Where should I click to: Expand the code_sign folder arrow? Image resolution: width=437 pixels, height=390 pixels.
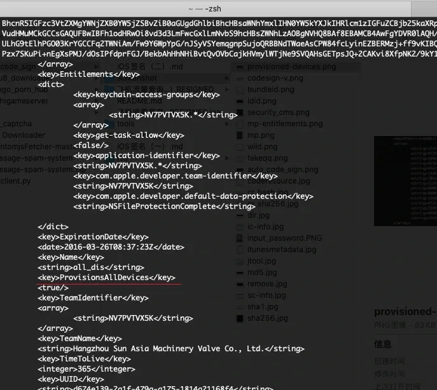click(x=97, y=67)
